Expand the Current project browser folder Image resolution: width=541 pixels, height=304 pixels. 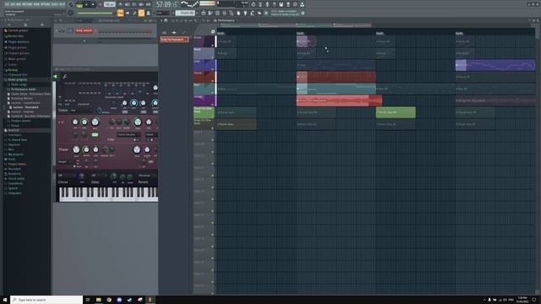click(x=18, y=30)
